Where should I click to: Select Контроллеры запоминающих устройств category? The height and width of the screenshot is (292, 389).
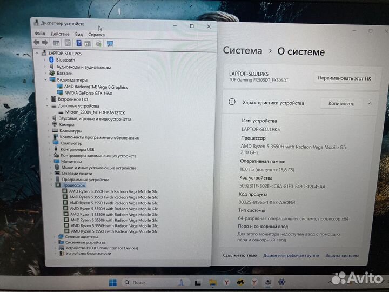click(x=98, y=156)
